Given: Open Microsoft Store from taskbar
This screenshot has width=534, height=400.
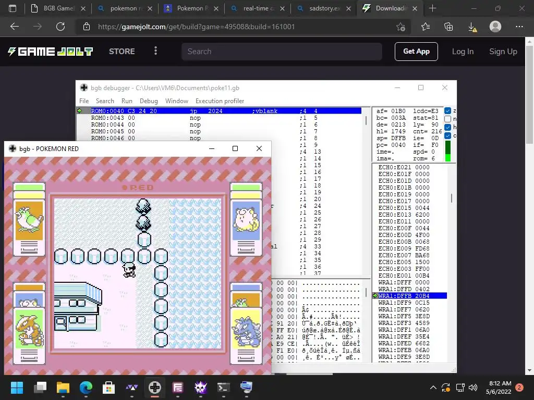Looking at the screenshot, I should [108, 387].
